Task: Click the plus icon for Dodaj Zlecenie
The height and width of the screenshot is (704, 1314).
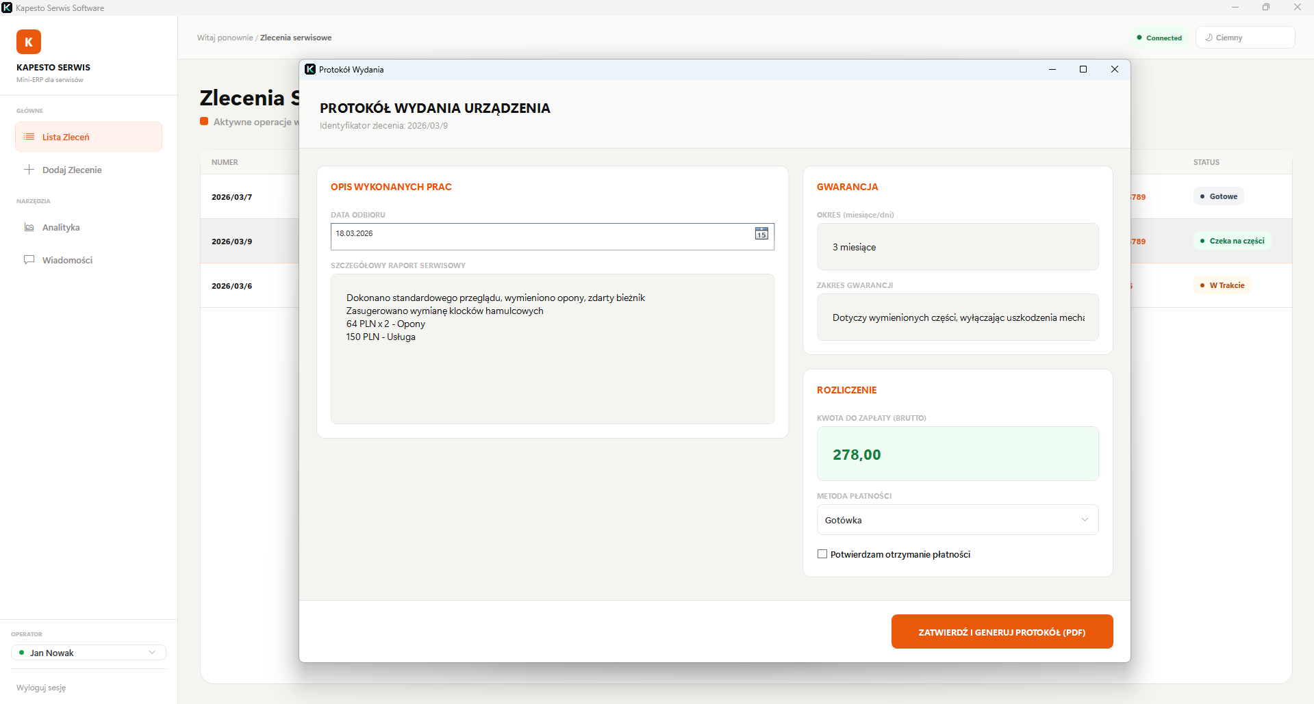Action: point(29,170)
